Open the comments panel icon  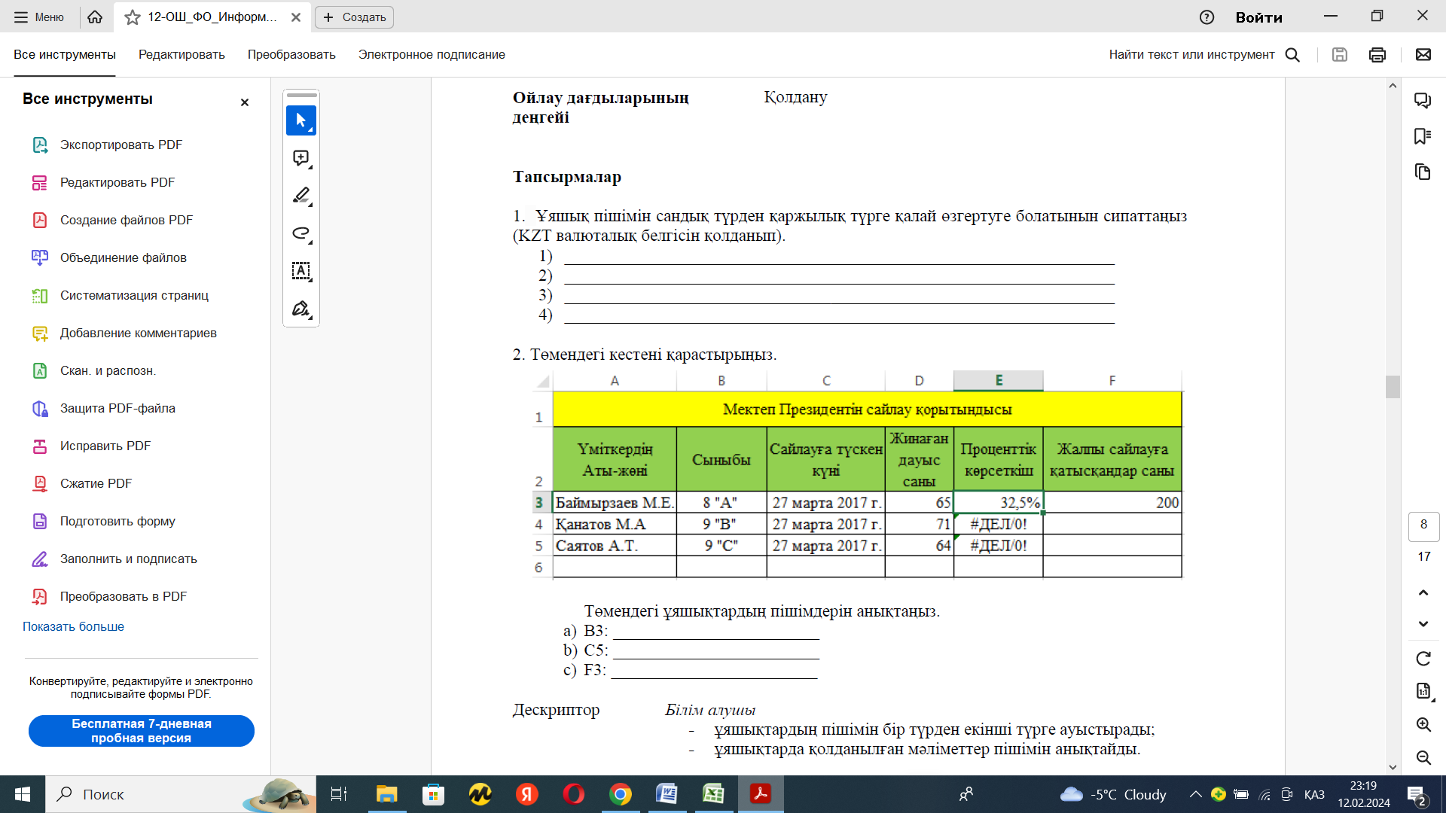(1423, 100)
